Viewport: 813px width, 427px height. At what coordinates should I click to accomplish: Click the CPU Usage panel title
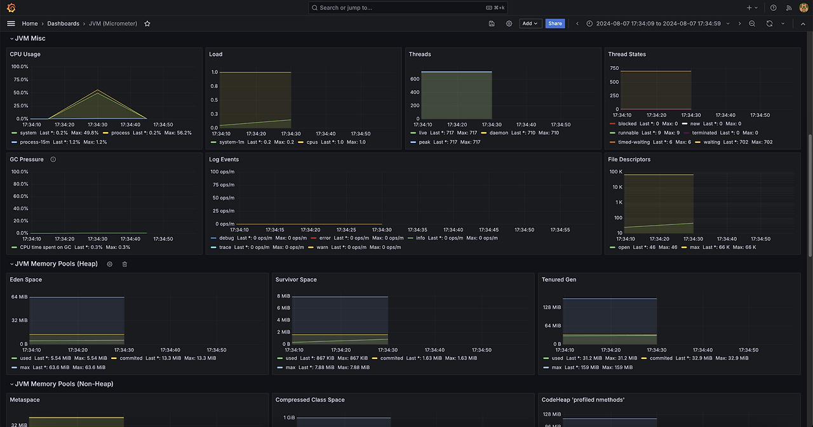tap(25, 55)
